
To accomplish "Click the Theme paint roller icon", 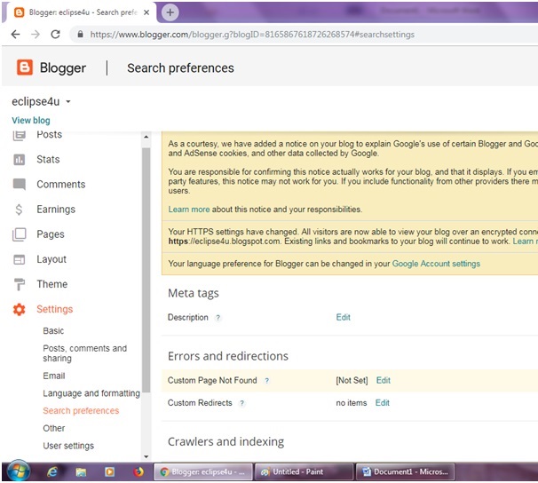I will pos(20,284).
